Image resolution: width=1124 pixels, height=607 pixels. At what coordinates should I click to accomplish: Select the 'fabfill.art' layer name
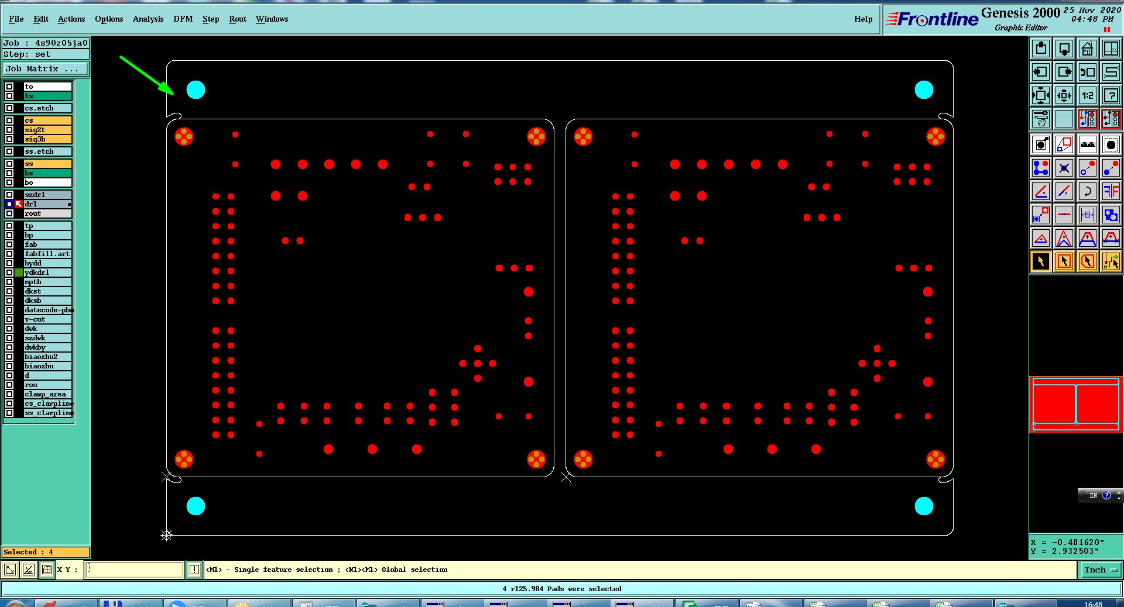coord(47,254)
